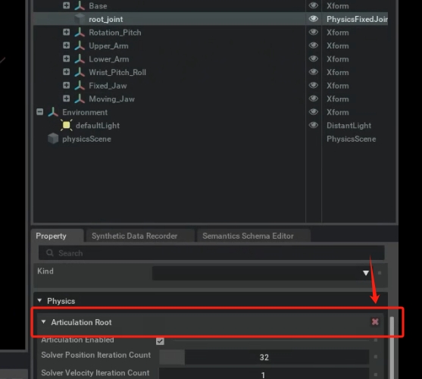Click the search magnifier icon
The width and height of the screenshot is (422, 379).
pos(49,252)
